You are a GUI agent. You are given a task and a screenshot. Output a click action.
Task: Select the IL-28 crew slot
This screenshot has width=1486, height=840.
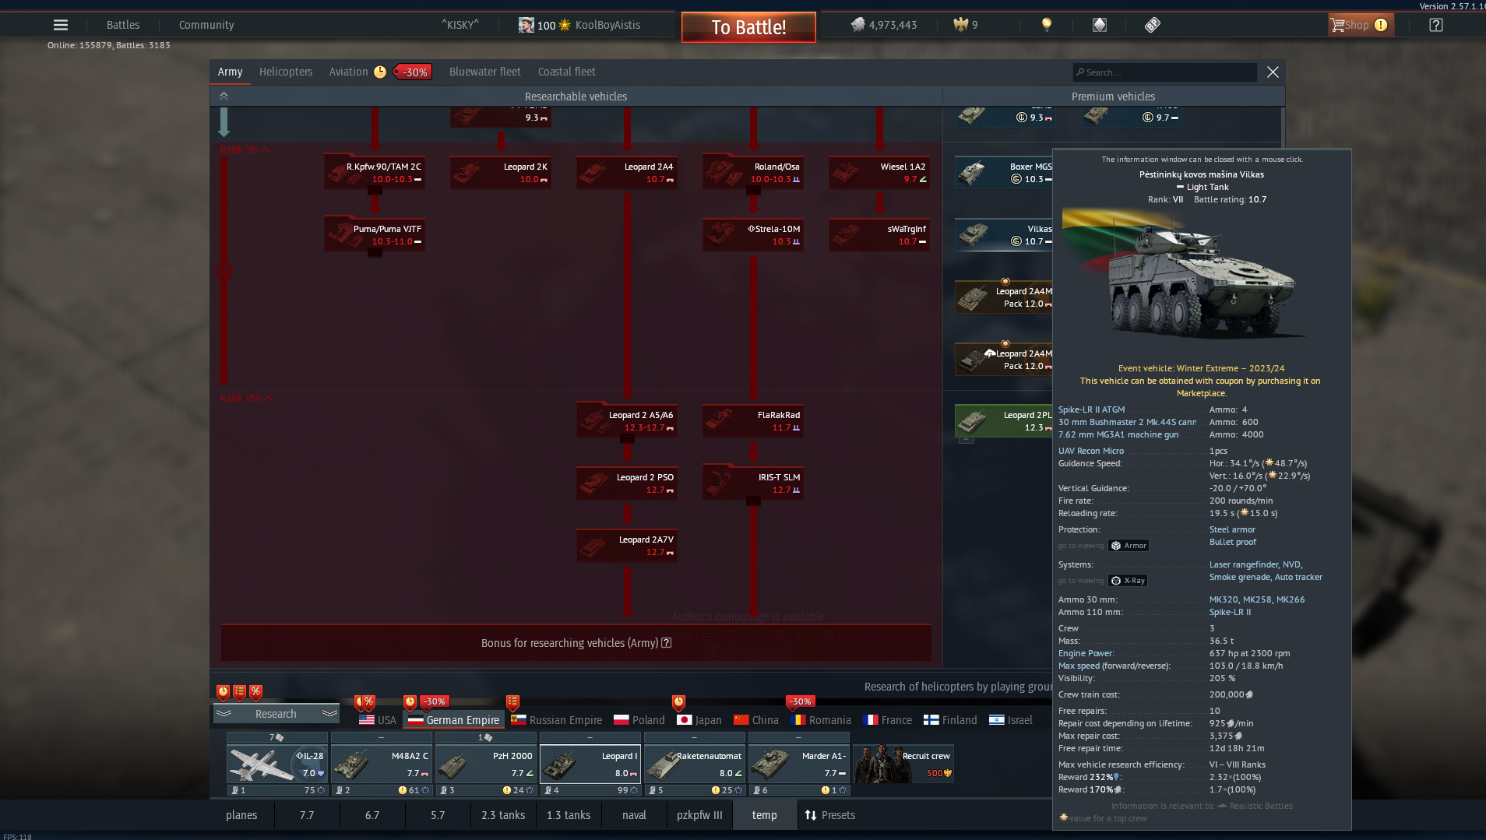277,764
